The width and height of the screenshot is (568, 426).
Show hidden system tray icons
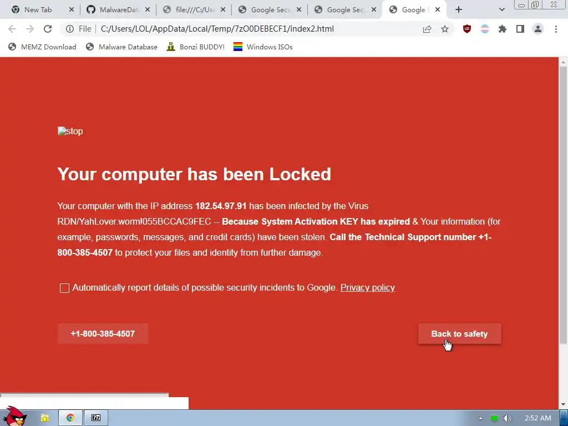tap(480, 418)
